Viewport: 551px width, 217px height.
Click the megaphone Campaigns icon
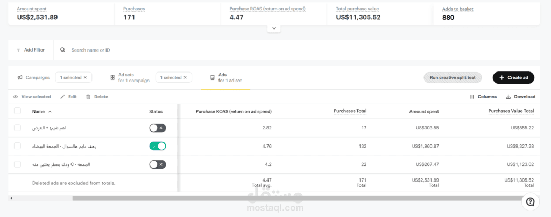point(20,77)
